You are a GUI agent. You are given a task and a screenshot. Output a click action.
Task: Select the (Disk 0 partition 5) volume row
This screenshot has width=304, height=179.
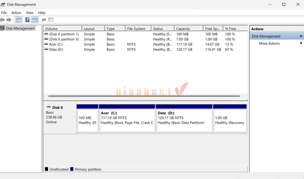pos(146,39)
